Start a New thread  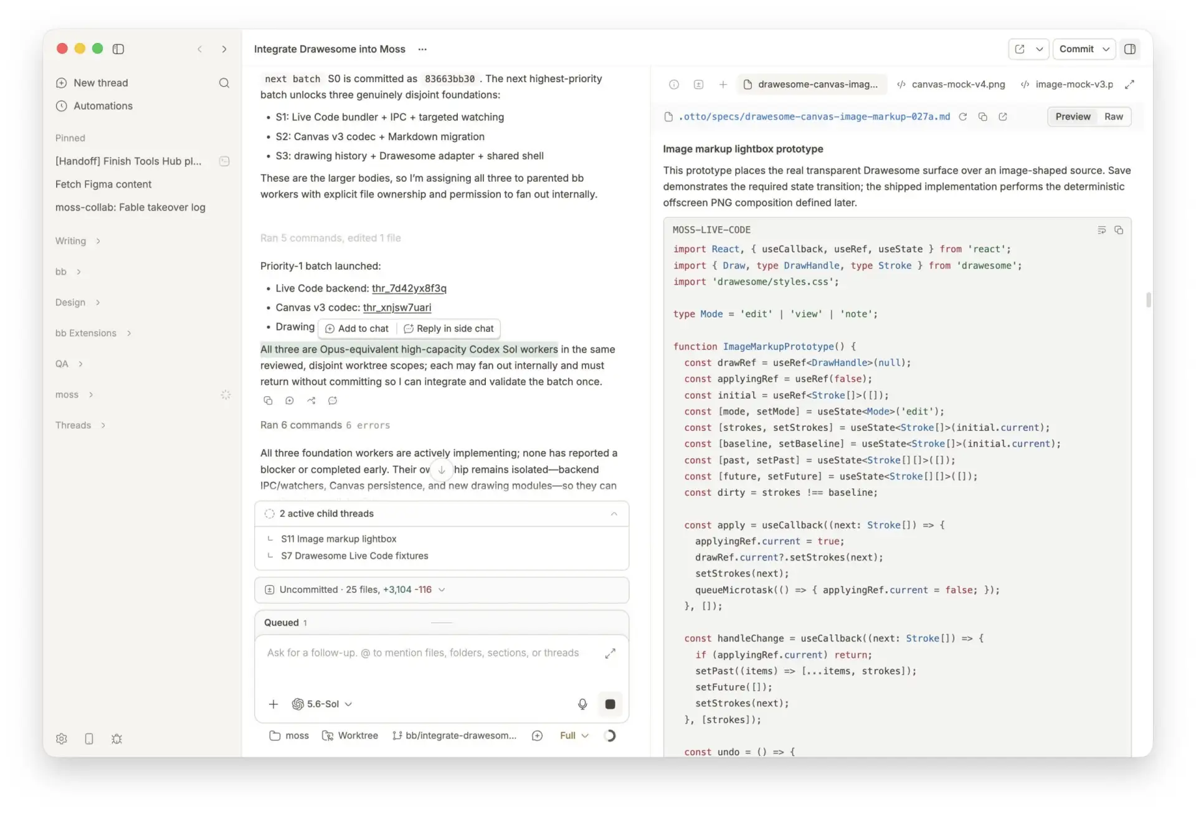click(x=92, y=83)
